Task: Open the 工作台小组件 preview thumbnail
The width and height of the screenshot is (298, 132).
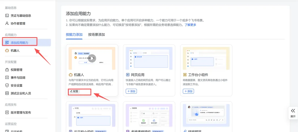Action: tap(206, 58)
